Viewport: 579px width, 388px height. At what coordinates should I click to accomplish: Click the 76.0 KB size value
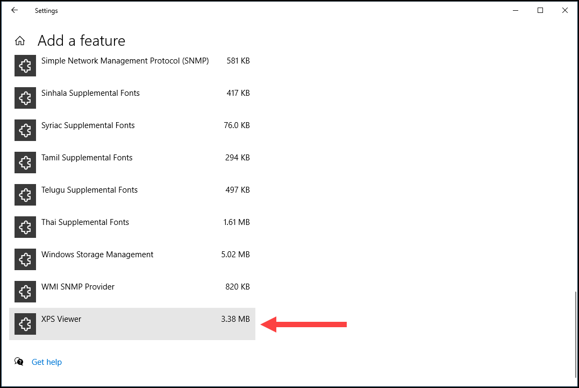click(x=237, y=125)
